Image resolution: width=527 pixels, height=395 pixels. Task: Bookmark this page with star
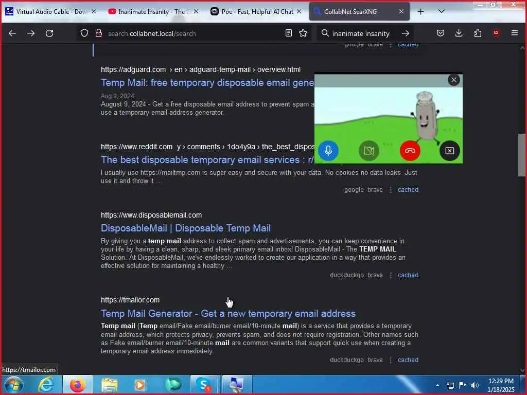point(303,33)
